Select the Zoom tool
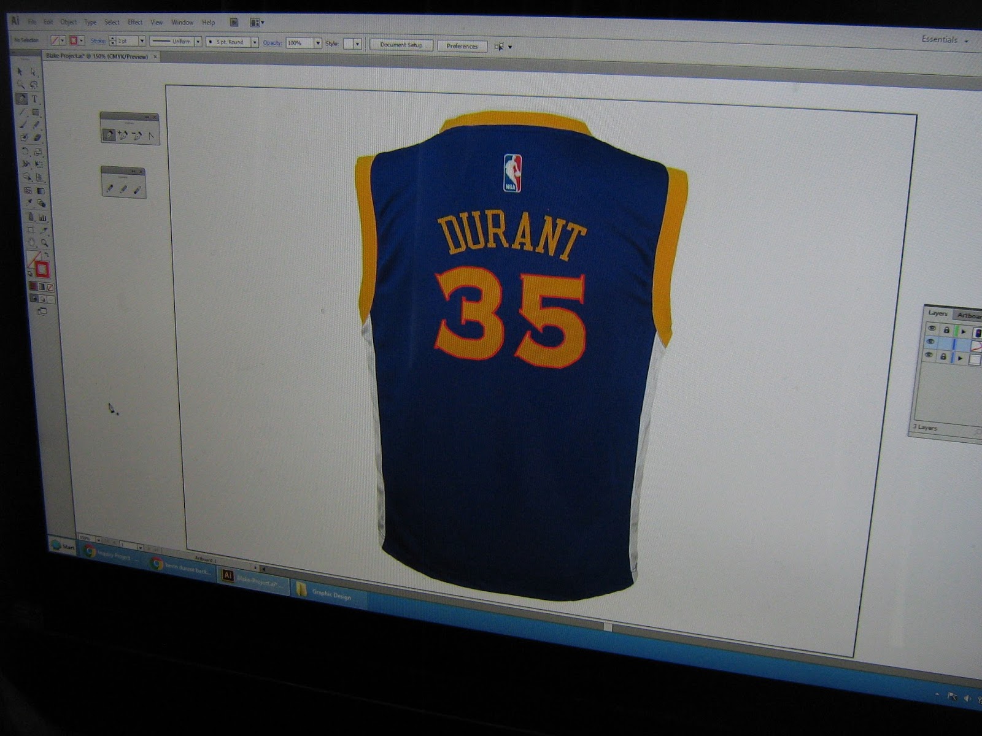 point(44,242)
